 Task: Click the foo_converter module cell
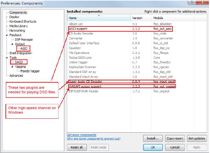tap(163, 38)
